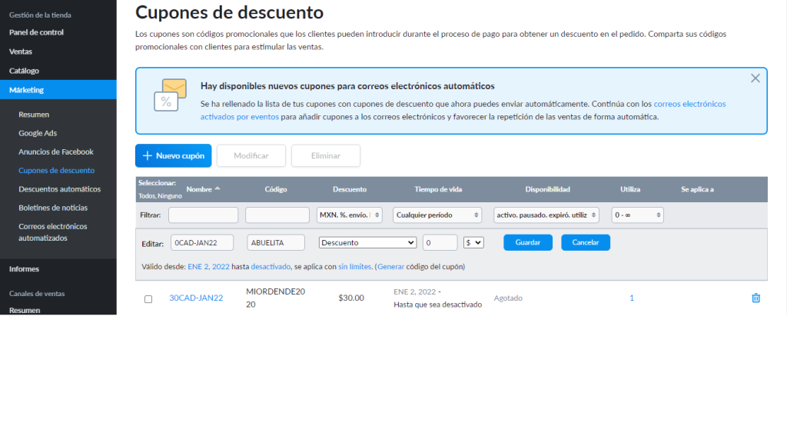This screenshot has height=443, width=787.
Task: Open the Cualquier período filter dropdown
Action: [x=437, y=215]
